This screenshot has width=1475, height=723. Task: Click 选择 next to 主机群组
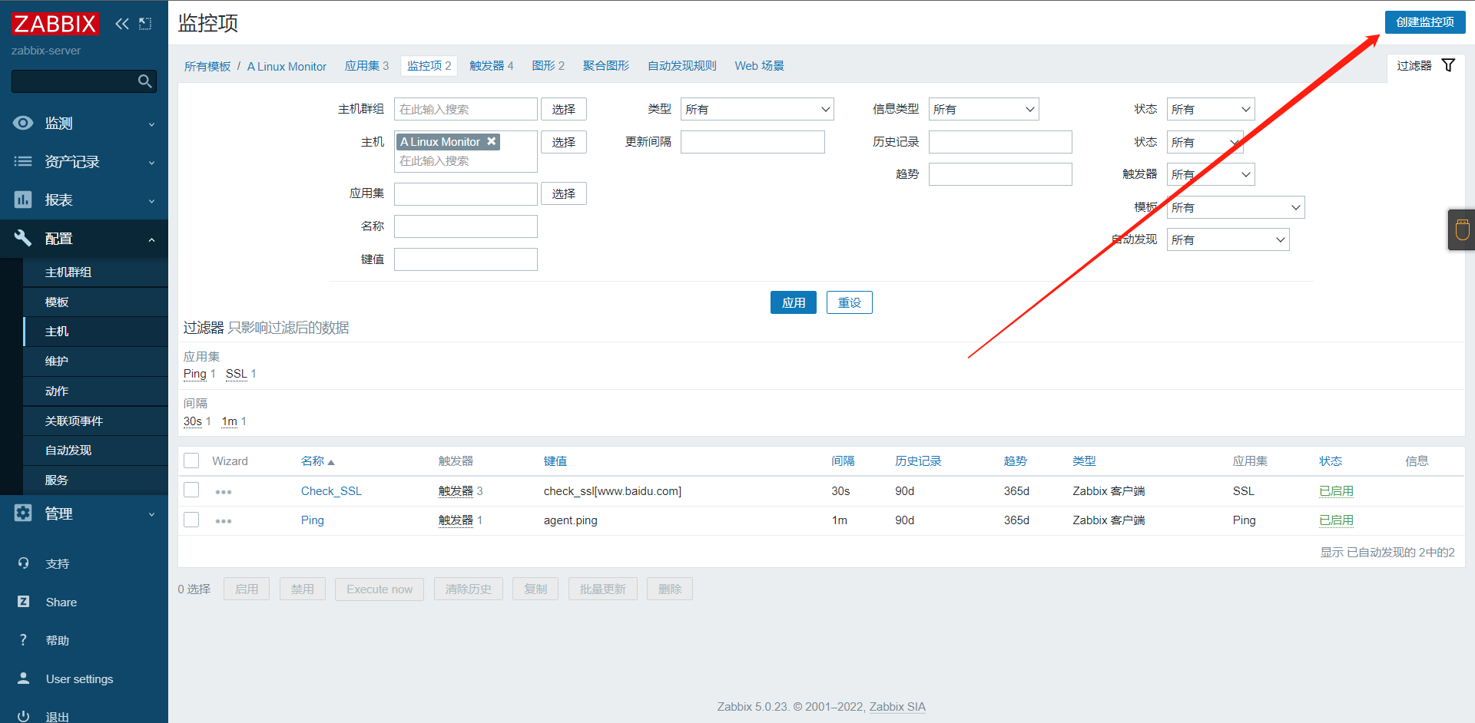point(563,109)
